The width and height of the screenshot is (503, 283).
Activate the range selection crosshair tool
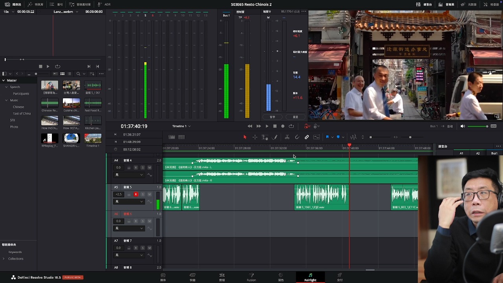[255, 137]
